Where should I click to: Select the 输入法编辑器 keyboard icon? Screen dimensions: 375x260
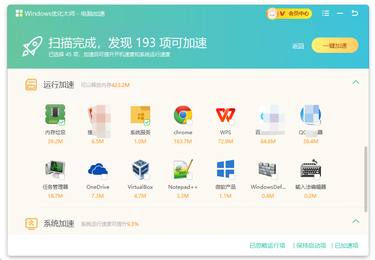(310, 168)
